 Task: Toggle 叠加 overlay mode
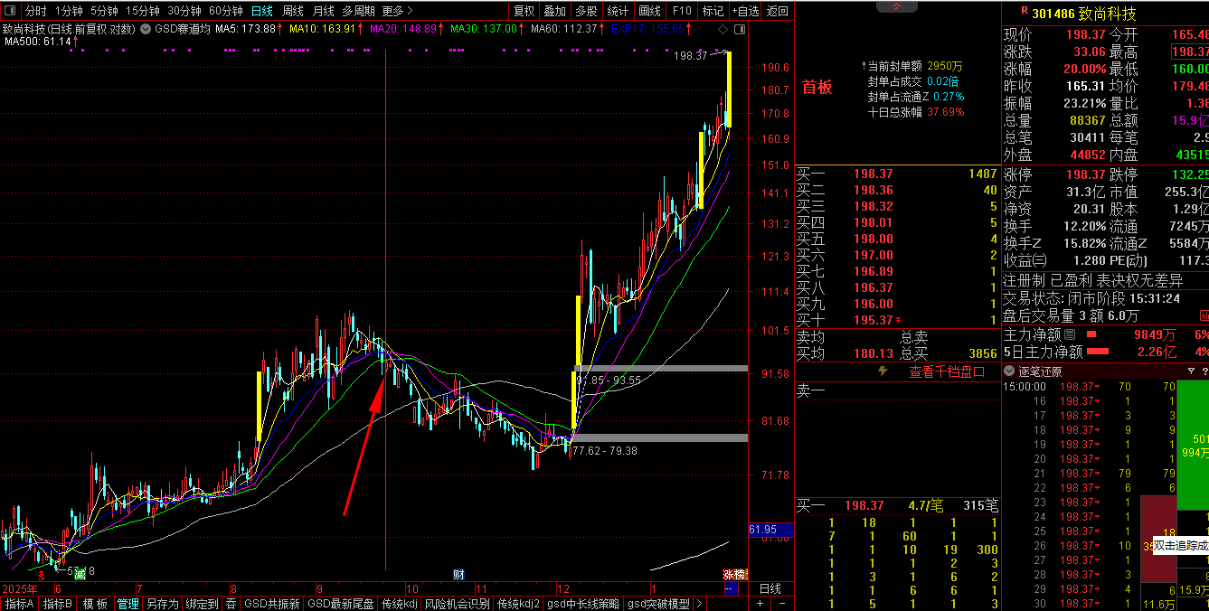click(554, 11)
